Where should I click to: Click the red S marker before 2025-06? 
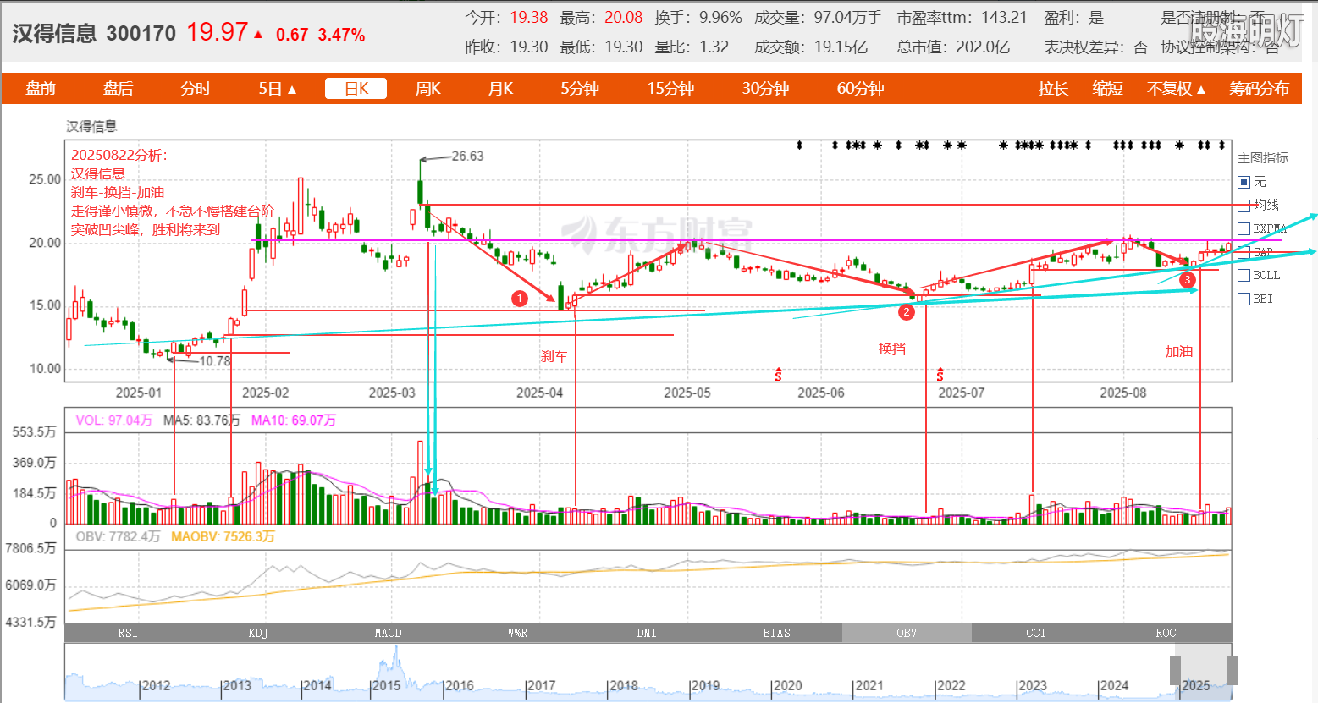[x=779, y=374]
